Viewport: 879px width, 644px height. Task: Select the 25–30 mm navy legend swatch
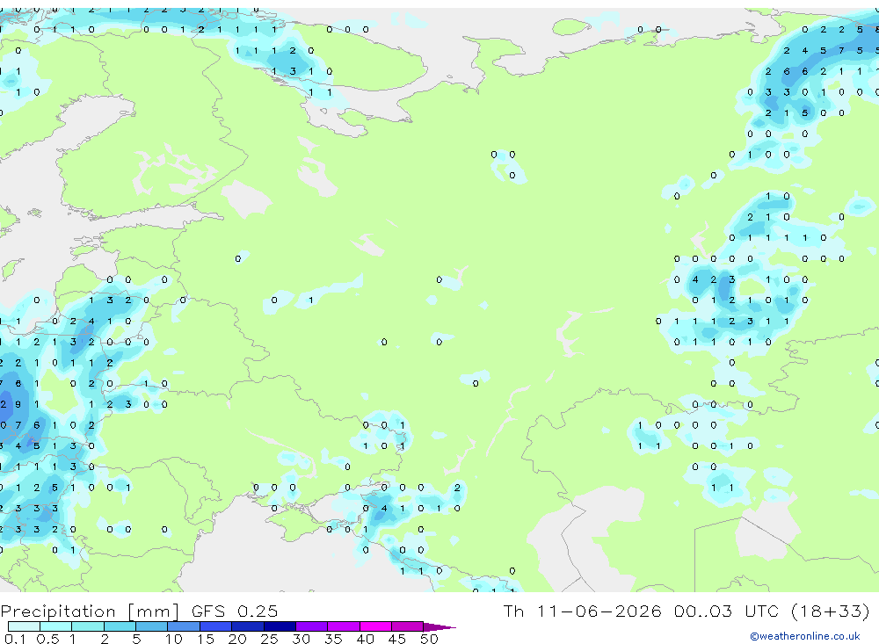coord(280,626)
